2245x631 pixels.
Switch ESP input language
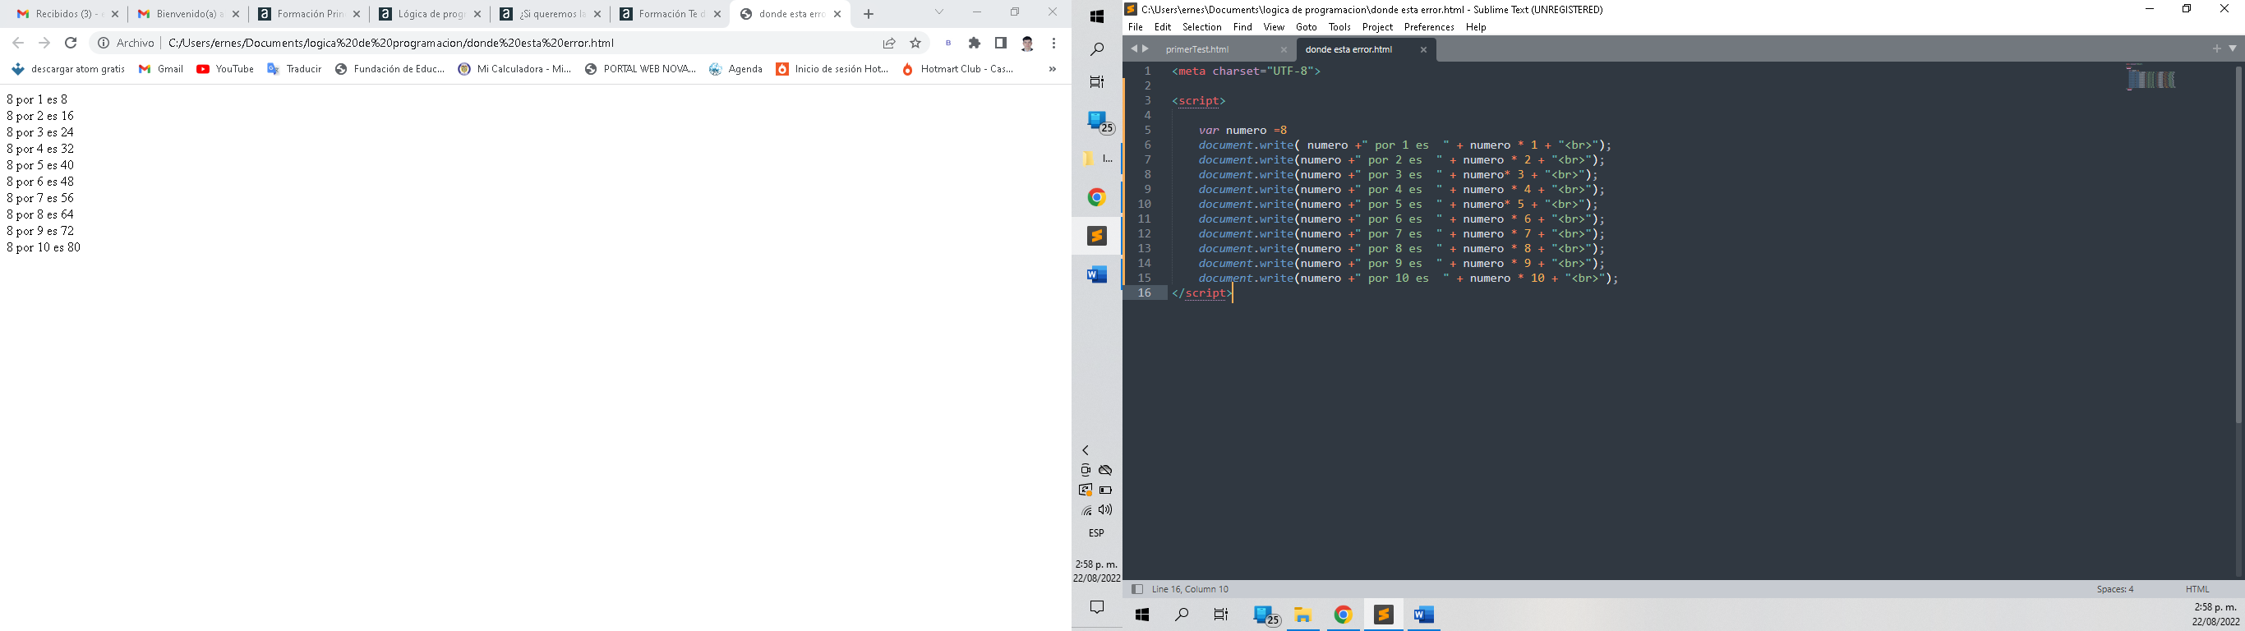(1096, 533)
